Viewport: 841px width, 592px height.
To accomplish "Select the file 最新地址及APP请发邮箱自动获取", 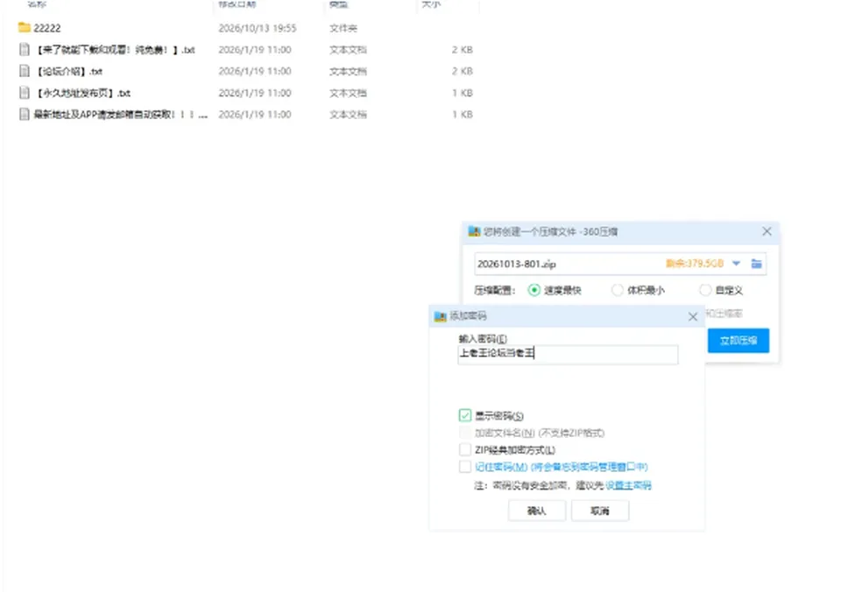I will point(121,114).
